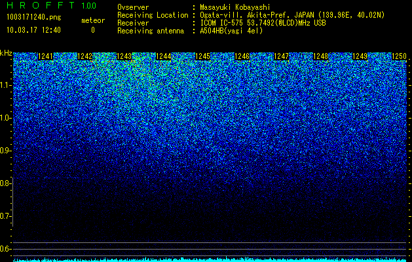Click the A504HB(yagi 4el) antenna text
The width and height of the screenshot is (412, 262).
pos(231,31)
